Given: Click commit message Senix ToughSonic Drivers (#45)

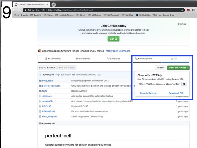Looking at the screenshot, I should (87, 117).
